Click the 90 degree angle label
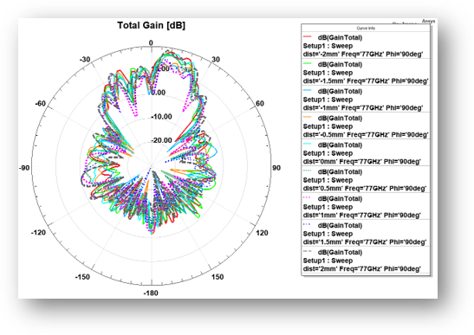The width and height of the screenshot is (474, 335). 276,168
